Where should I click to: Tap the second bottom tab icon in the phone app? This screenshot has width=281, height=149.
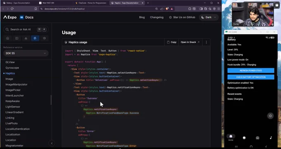click(244, 138)
